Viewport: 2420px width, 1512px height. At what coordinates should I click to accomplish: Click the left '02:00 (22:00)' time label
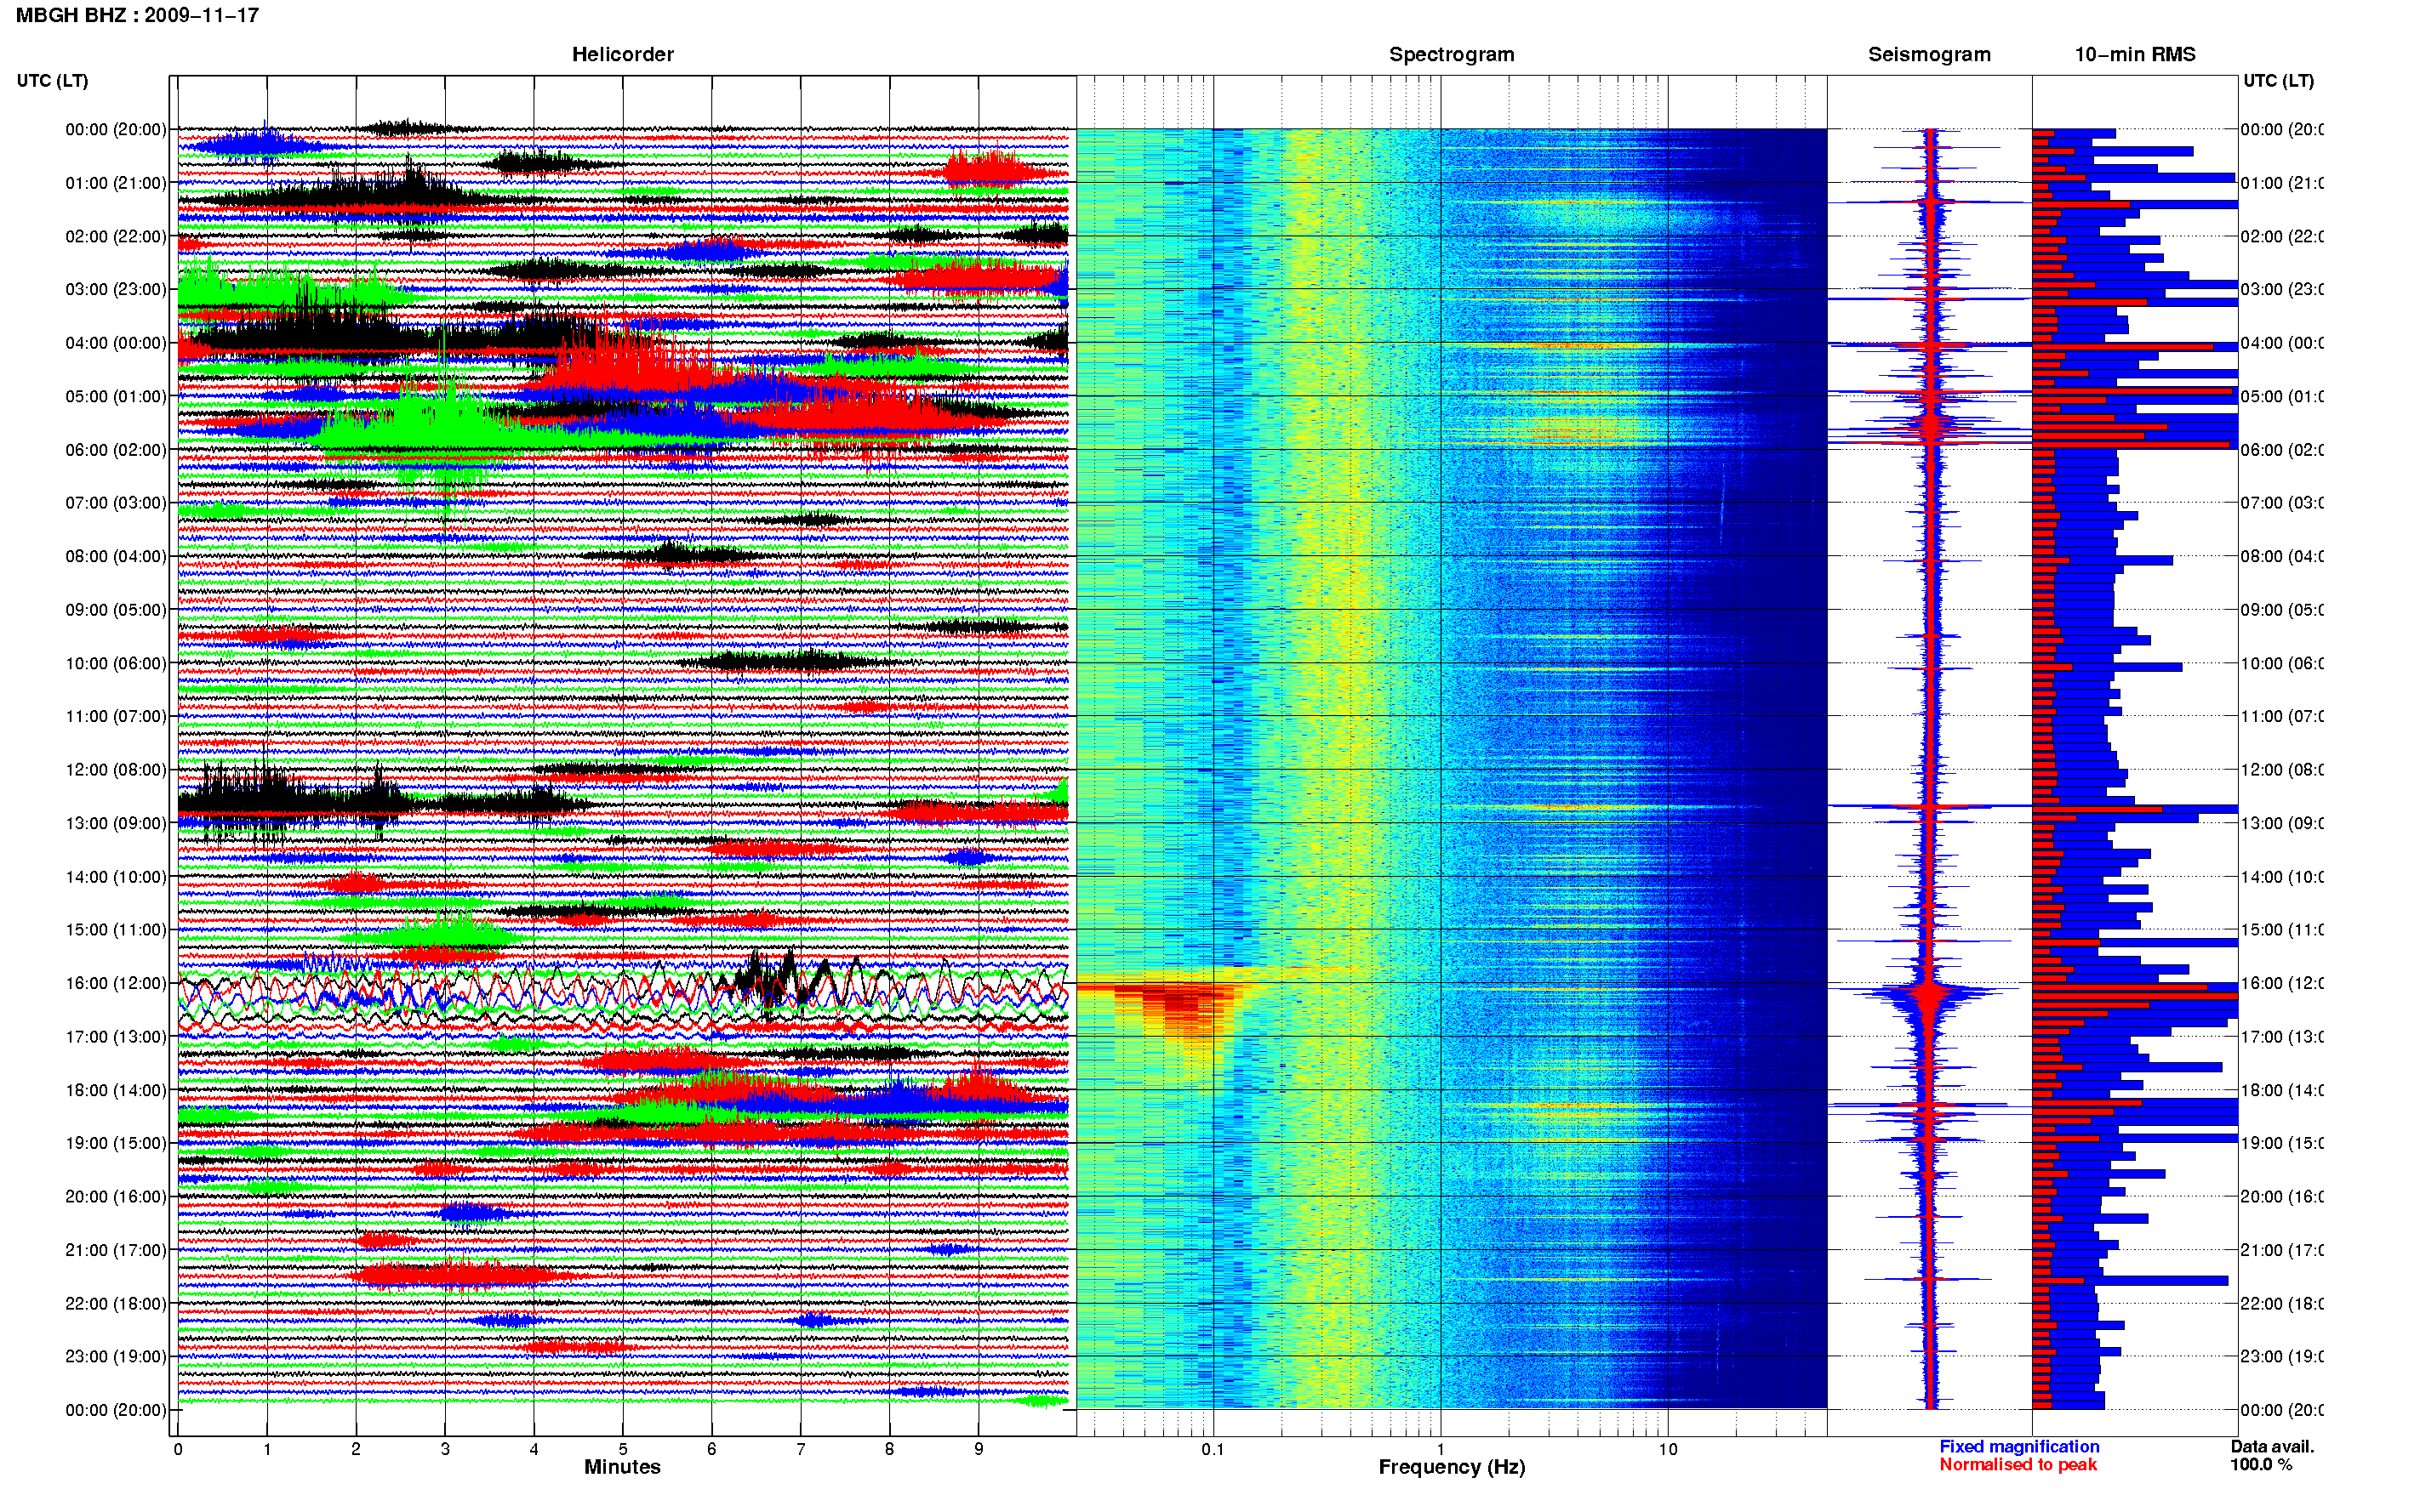click(x=116, y=236)
